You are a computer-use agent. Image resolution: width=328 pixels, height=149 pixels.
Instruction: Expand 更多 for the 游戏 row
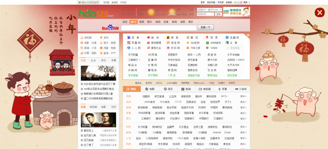point(243,102)
